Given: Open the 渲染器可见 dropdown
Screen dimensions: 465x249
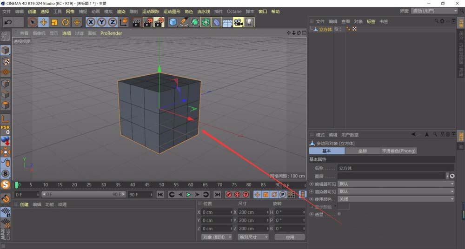Looking at the screenshot, I should coord(396,191).
